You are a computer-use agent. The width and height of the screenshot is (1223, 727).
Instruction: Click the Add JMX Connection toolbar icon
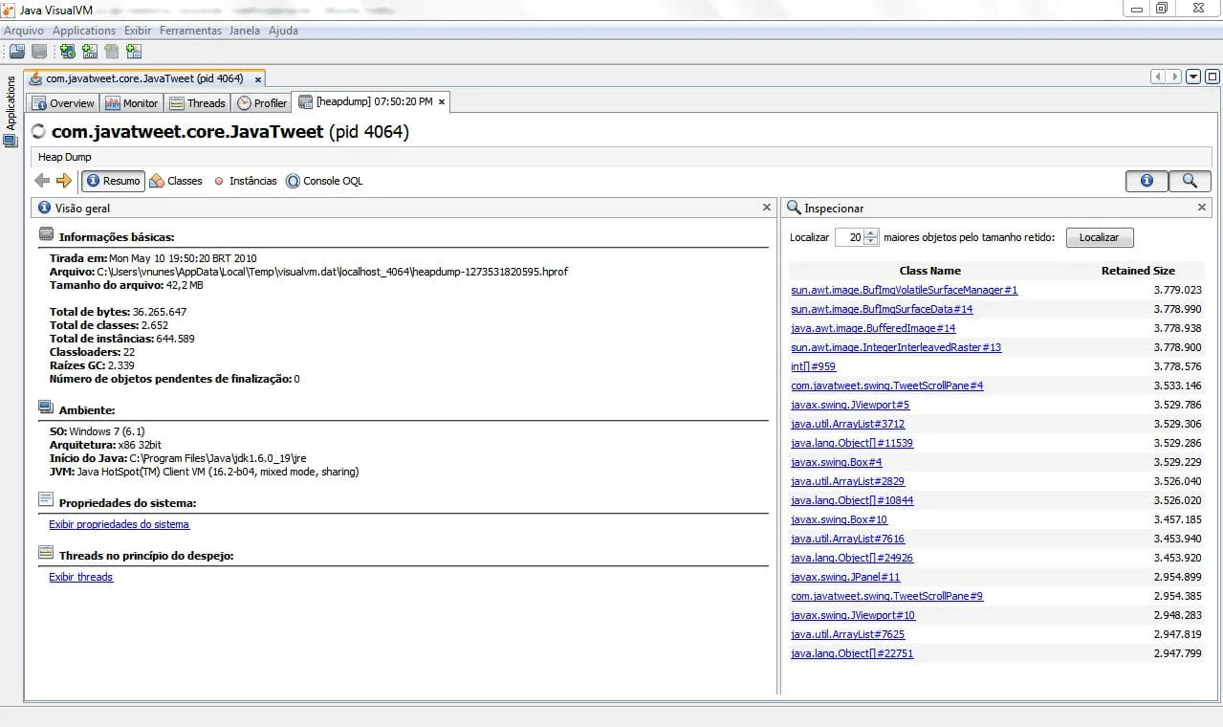click(x=90, y=52)
